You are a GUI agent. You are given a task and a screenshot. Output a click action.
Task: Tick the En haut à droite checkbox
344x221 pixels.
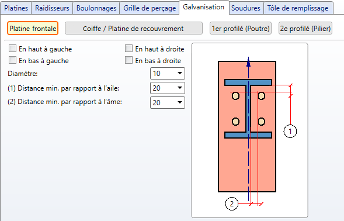pyautogui.click(x=128, y=49)
